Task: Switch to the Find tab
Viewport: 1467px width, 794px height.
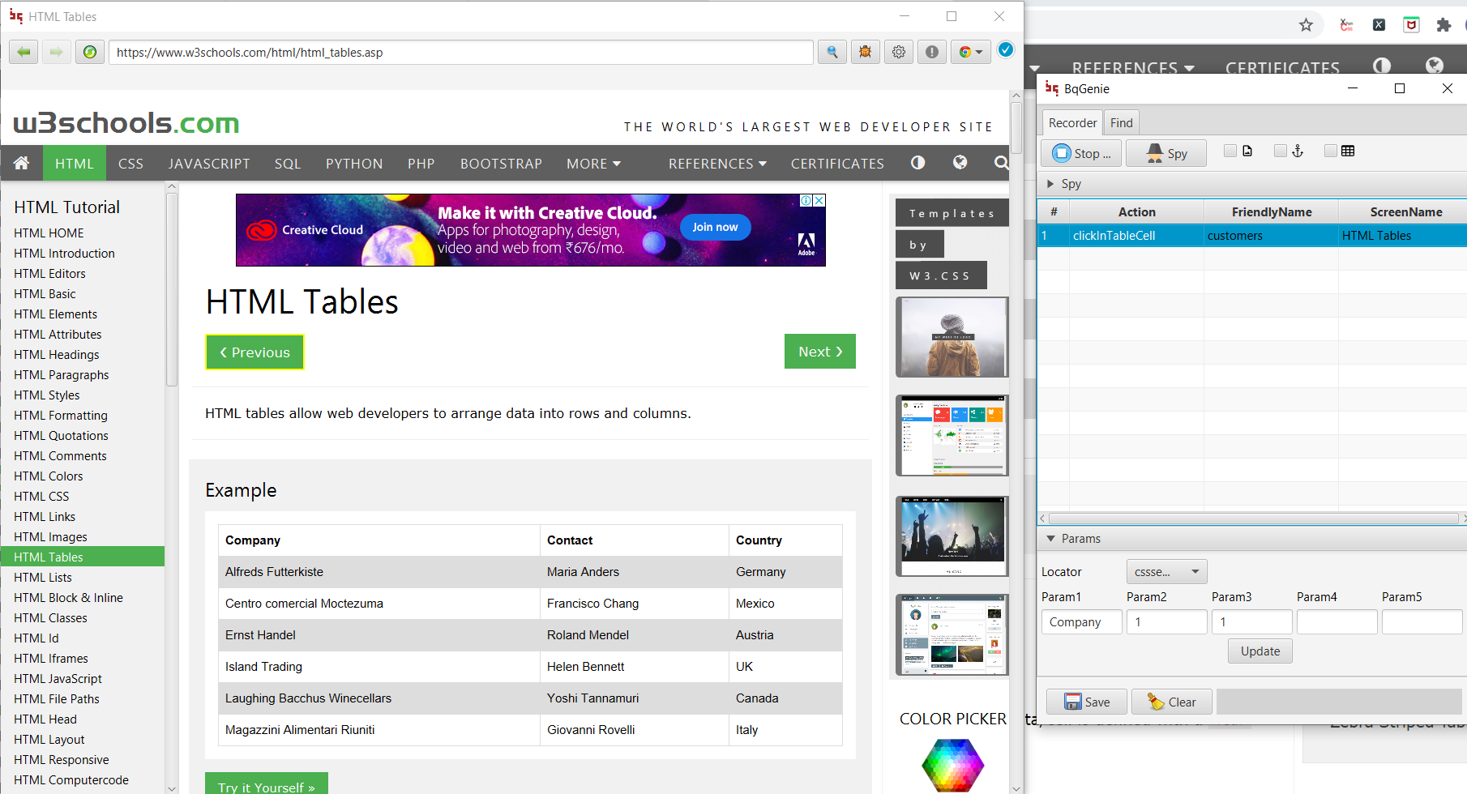Action: click(x=1122, y=122)
